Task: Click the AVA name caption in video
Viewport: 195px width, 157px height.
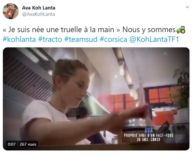Action: tap(149, 130)
